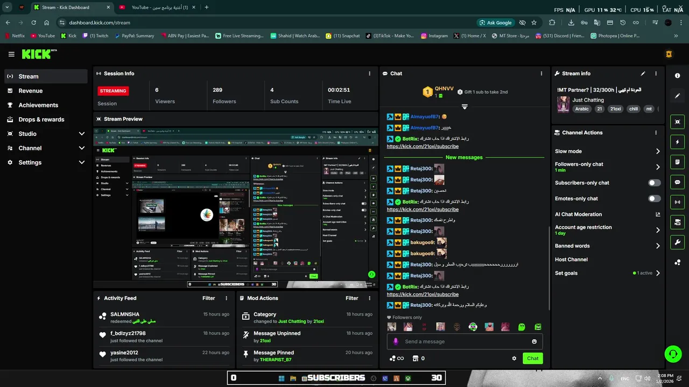Click the green-bordered wrench quick action
The image size is (689, 387).
[x=677, y=242]
